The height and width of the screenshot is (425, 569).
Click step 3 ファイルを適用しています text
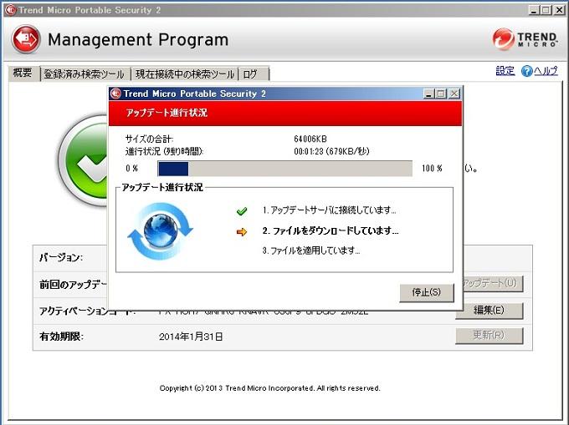point(311,250)
